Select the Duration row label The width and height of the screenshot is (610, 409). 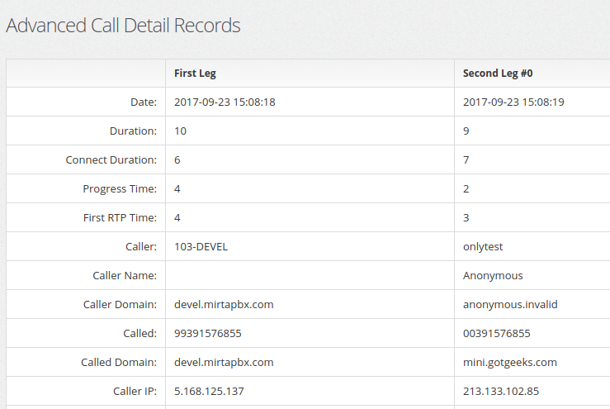tap(133, 131)
